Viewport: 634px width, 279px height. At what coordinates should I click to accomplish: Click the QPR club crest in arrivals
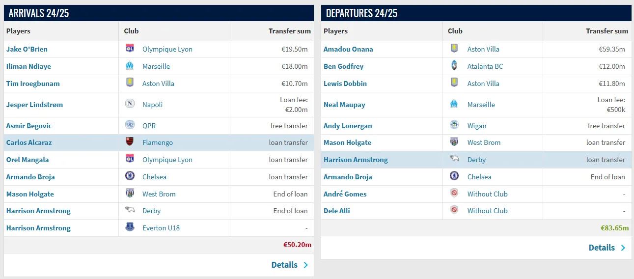pos(130,125)
